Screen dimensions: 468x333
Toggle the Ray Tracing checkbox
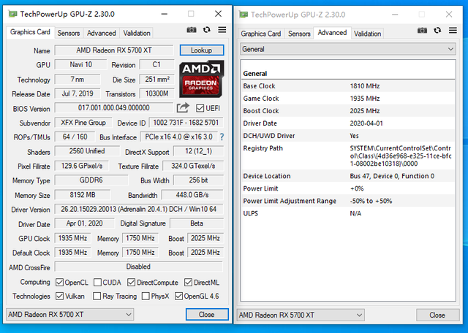point(97,296)
